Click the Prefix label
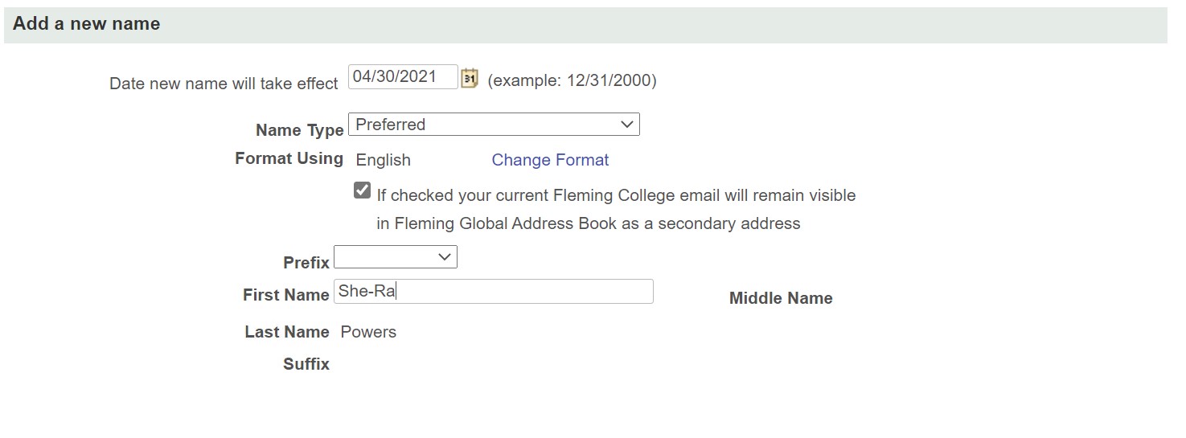The height and width of the screenshot is (438, 1186). point(306,263)
